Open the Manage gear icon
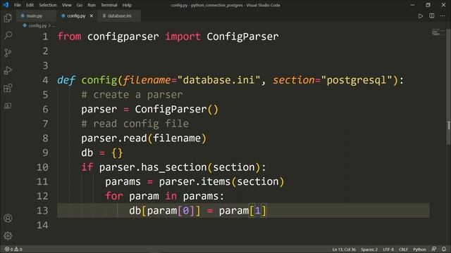Viewport: 451px width, 253px height. coord(8,236)
